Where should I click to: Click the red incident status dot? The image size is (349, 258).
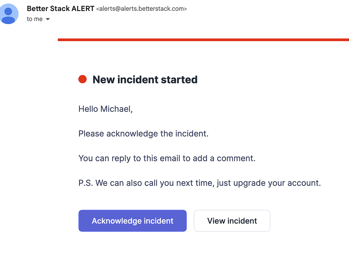pyautogui.click(x=82, y=80)
